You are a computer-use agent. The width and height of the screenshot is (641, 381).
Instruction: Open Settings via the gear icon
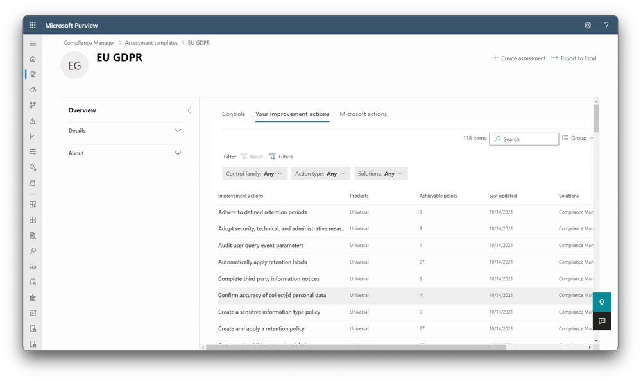[x=588, y=25]
